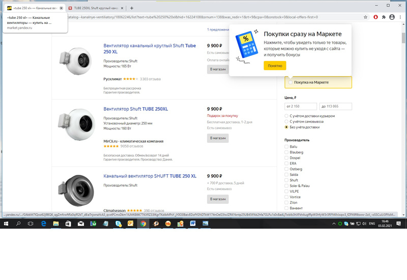Viewport: 407px width, 280px height.
Task: Open the 1C application on the taskbar
Action: click(x=168, y=224)
